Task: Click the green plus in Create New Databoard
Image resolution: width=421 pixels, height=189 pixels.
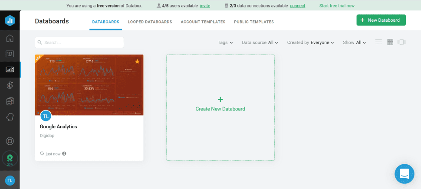Action: point(220,99)
